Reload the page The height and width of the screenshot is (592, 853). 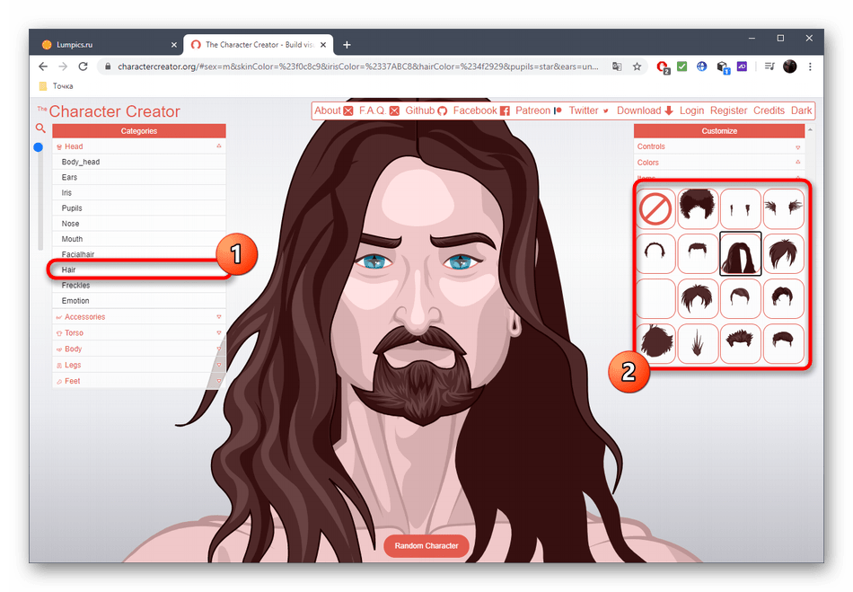click(x=84, y=66)
